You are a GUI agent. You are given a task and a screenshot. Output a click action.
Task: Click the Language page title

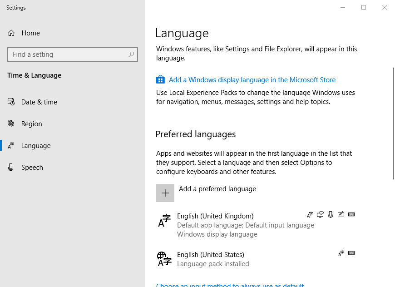click(x=182, y=33)
